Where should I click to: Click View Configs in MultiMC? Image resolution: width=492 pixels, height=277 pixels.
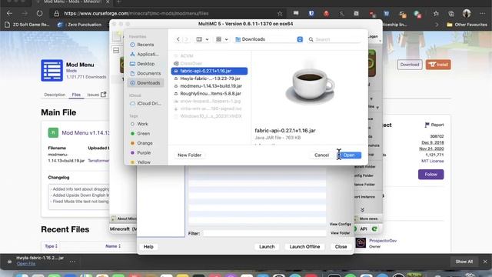click(340, 224)
